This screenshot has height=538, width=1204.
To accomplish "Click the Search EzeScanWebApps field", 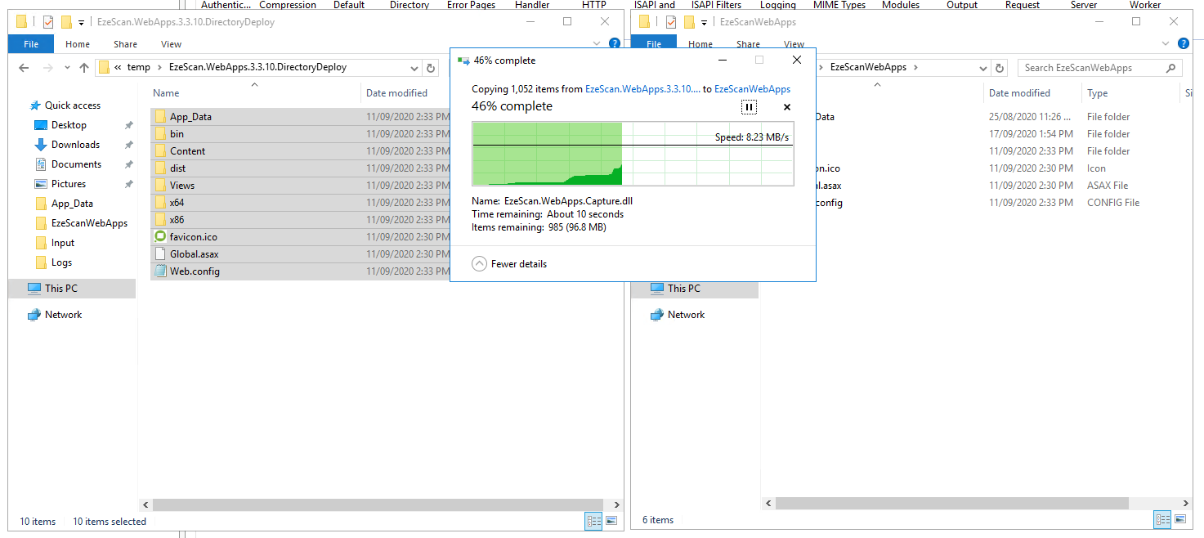I will [x=1091, y=68].
